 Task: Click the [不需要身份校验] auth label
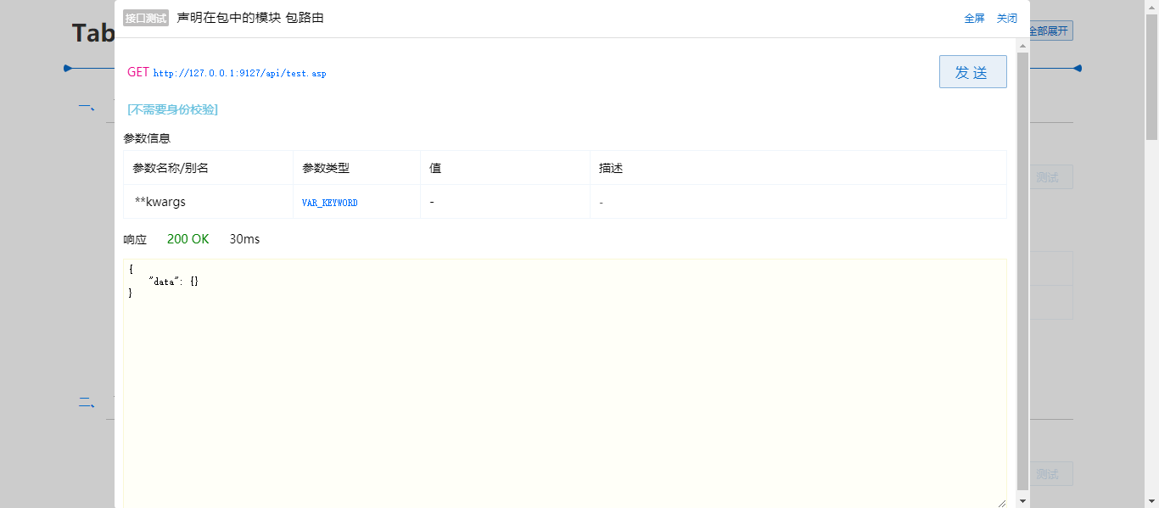(x=172, y=109)
